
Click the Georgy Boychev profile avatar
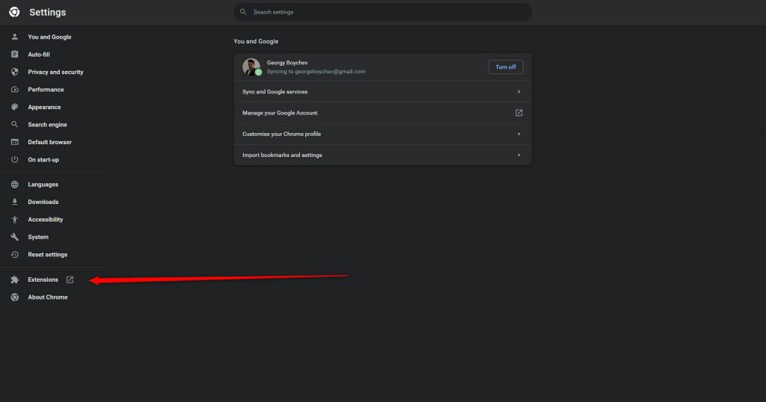[251, 67]
